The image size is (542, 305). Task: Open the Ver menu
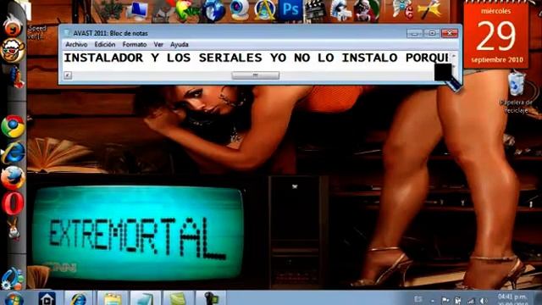158,44
